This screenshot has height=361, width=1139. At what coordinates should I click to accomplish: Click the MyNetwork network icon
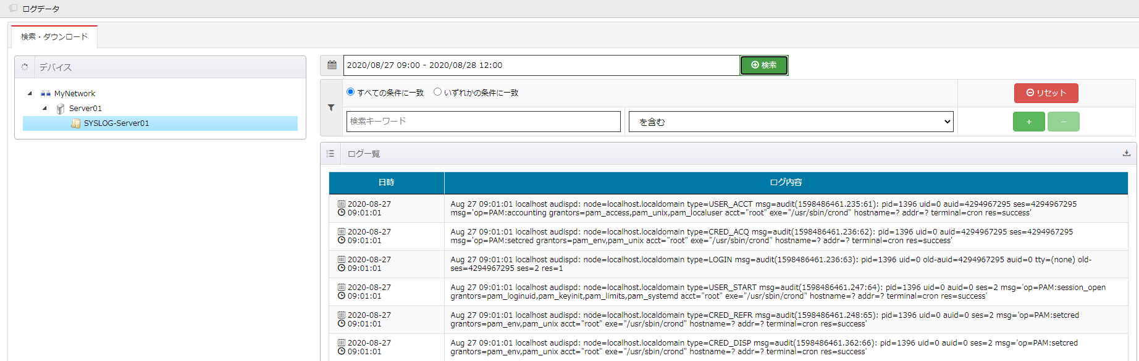point(46,94)
